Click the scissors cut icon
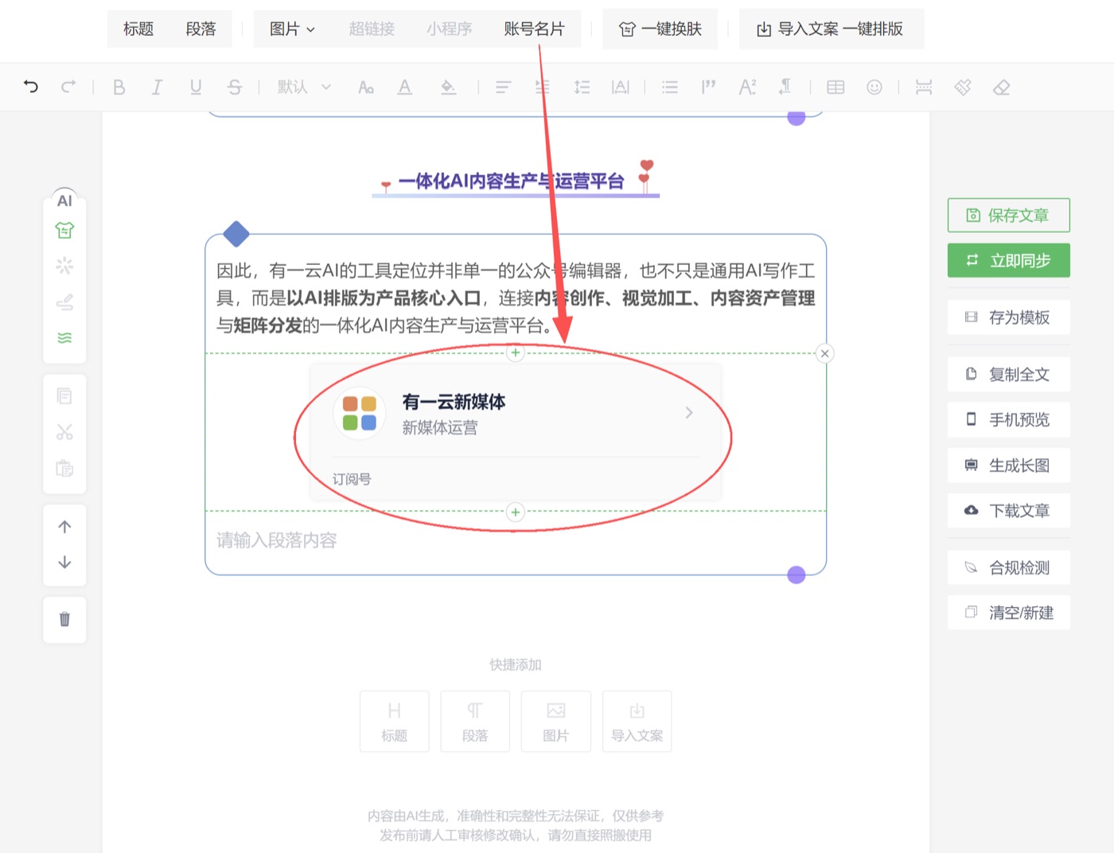This screenshot has height=853, width=1114. click(x=64, y=432)
